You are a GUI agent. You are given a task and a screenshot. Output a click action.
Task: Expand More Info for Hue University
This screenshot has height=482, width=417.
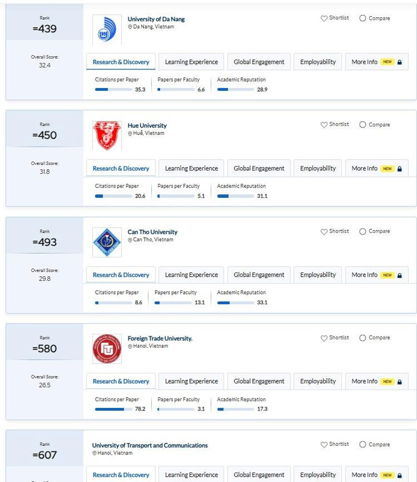tap(376, 169)
